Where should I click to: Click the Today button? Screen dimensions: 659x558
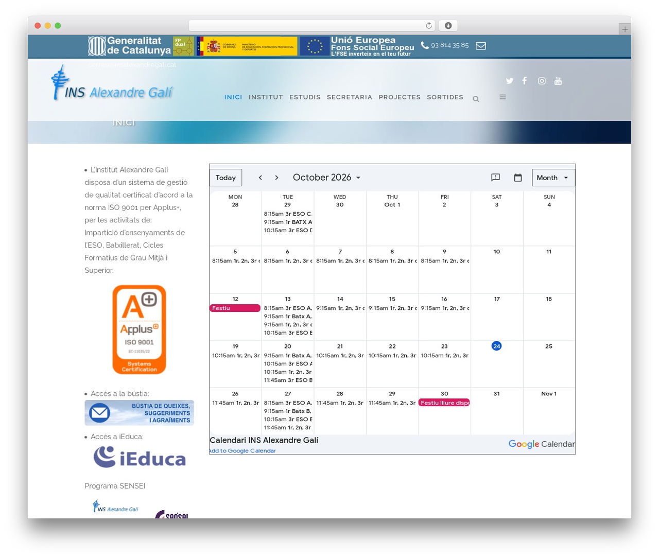point(226,178)
